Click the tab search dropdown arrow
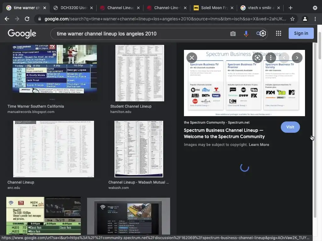This screenshot has height=241, width=322. click(x=315, y=8)
